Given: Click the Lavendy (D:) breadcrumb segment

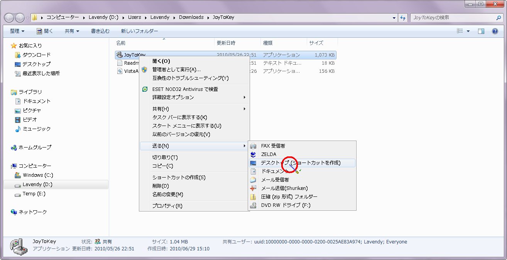Looking at the screenshot, I should tap(103, 17).
